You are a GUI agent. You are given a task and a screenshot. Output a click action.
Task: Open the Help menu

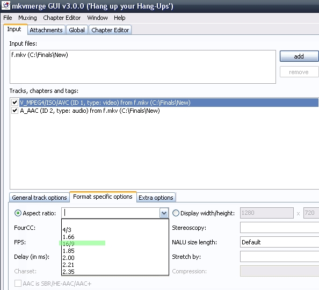point(120,18)
